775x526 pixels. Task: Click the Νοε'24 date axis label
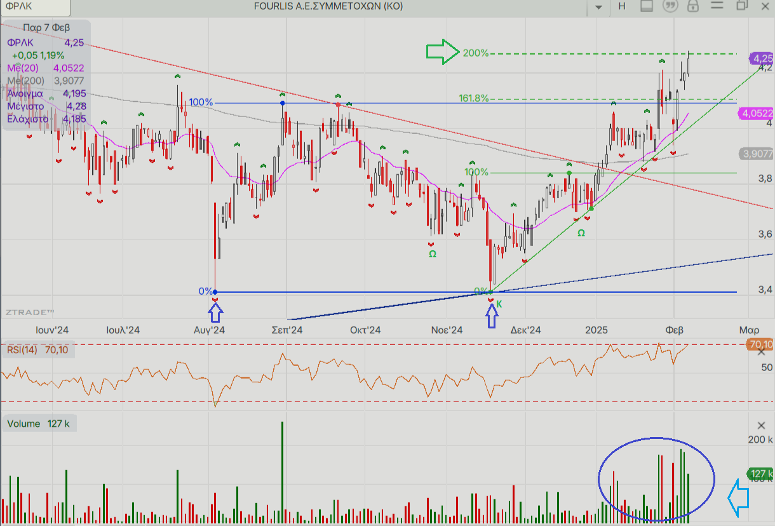click(x=447, y=330)
